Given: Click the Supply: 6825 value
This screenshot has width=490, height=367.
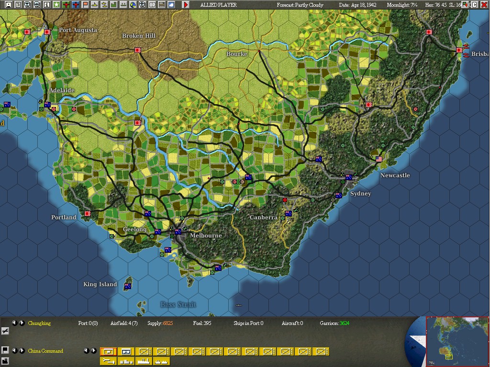Looking at the screenshot, I should [x=160, y=323].
